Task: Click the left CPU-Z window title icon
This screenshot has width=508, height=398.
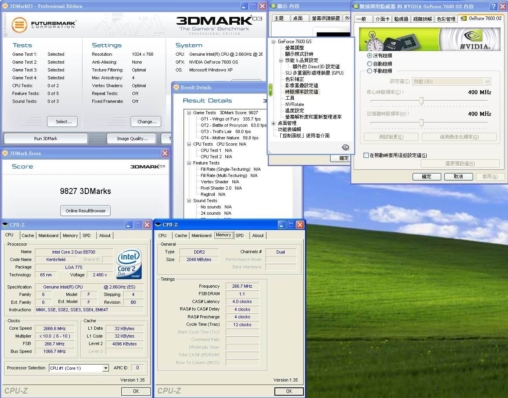Action: coord(5,225)
